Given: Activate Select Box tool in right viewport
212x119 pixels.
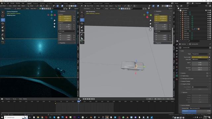Looking at the screenshot, I should [82, 12].
